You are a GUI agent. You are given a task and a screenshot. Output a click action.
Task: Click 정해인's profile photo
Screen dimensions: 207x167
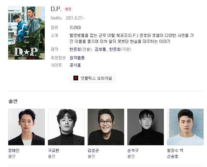26,127
